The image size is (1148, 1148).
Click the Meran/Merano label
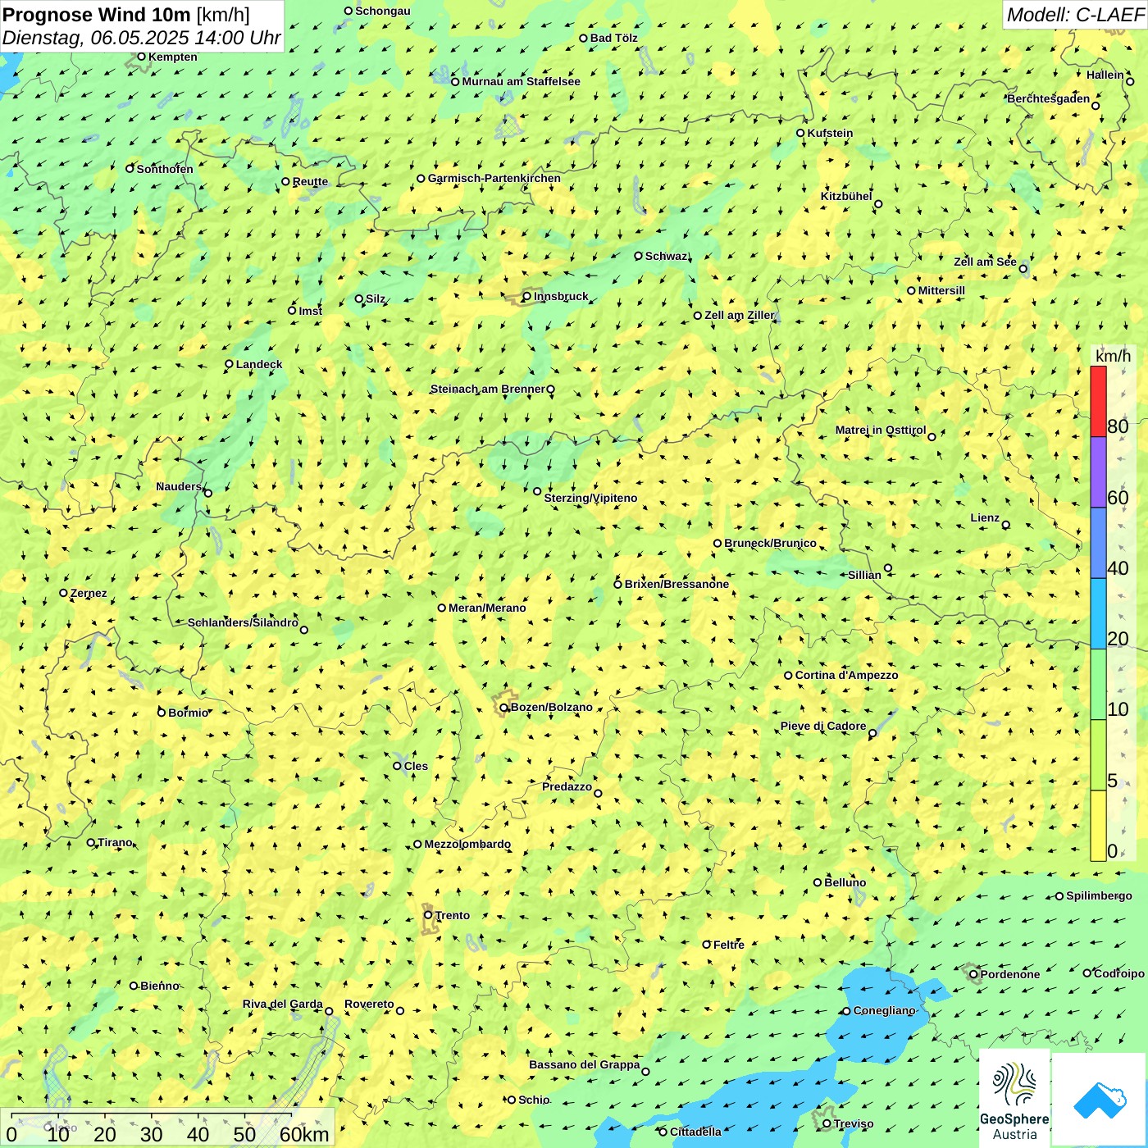click(x=487, y=608)
